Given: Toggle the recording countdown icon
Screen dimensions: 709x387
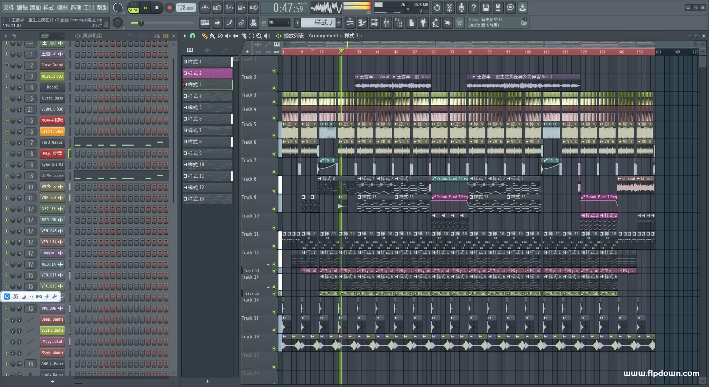Looking at the screenshot, I should (x=229, y=7).
